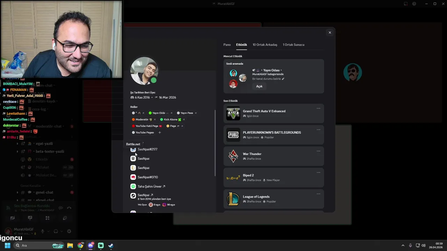Remove the Kick Abone role
The image size is (447, 251).
[x=184, y=120]
